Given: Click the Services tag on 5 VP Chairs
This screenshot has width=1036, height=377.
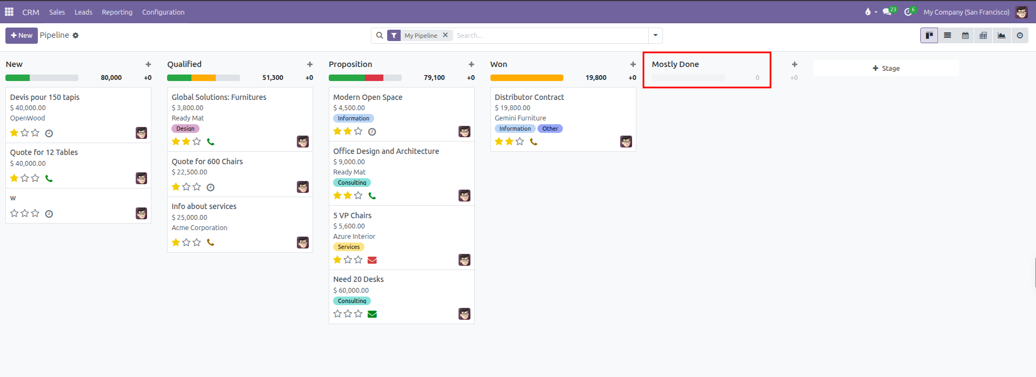Looking at the screenshot, I should tap(349, 247).
